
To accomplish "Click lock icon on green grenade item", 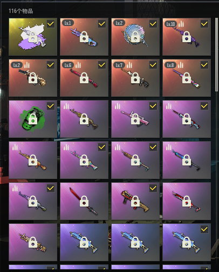I will pos(33,119).
